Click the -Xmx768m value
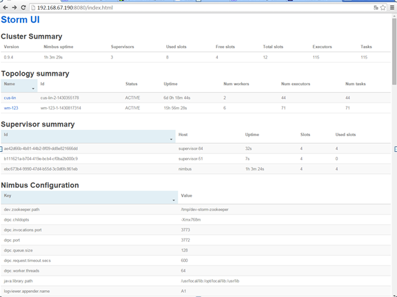 (191, 220)
